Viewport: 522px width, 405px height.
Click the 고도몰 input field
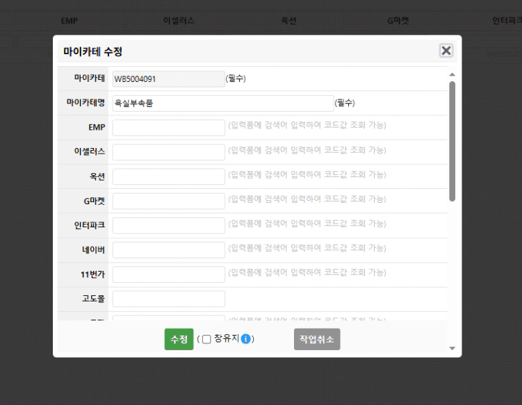(x=168, y=299)
